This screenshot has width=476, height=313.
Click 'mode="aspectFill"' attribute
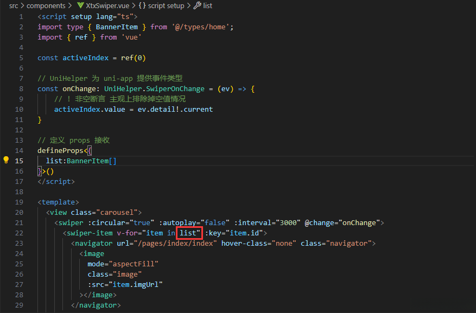(123, 264)
